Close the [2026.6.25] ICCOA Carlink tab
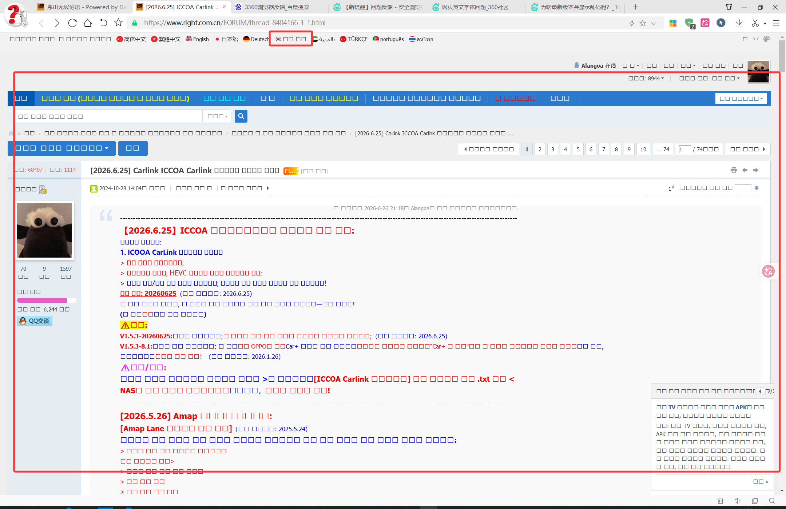Viewport: 786px width, 509px height. tap(224, 7)
